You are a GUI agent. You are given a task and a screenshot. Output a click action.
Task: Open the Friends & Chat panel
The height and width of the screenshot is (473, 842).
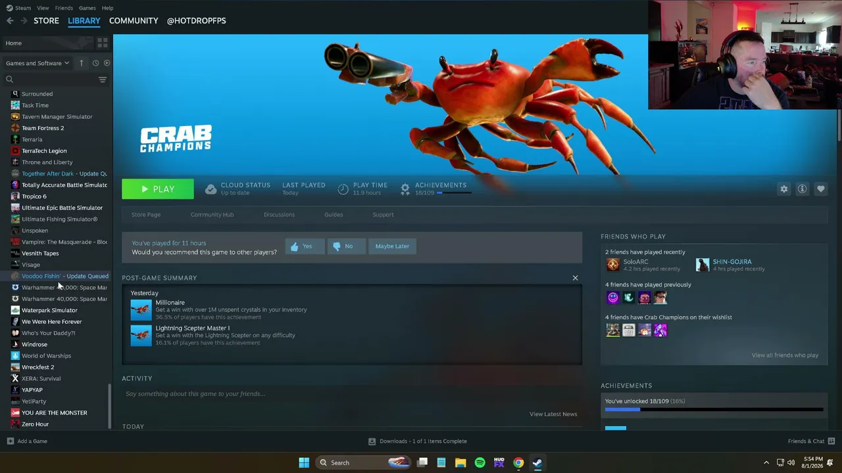[811, 441]
